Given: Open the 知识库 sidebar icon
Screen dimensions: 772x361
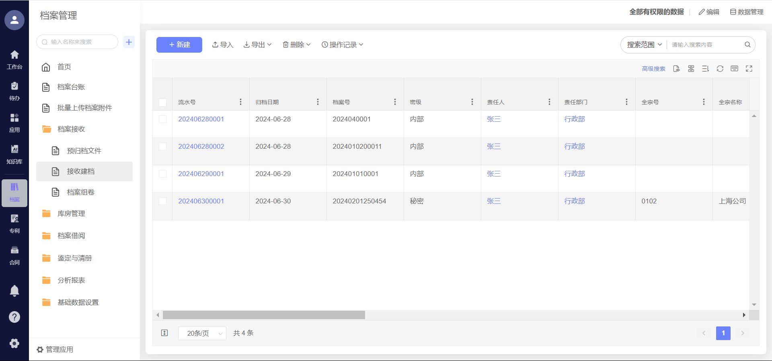Looking at the screenshot, I should (14, 154).
